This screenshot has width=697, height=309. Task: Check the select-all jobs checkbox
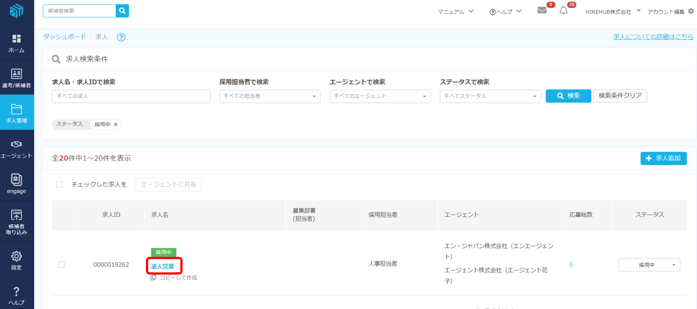pyautogui.click(x=59, y=185)
